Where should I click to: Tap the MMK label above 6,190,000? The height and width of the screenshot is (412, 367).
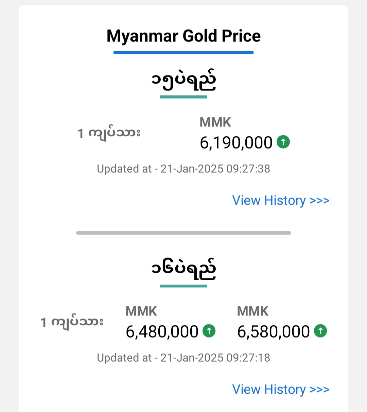[x=215, y=122]
